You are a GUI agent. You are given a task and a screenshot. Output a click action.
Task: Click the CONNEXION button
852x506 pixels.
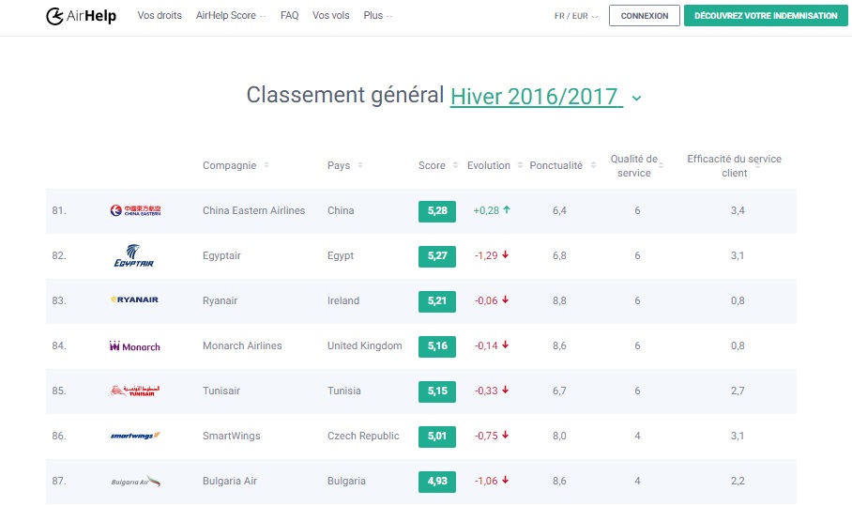point(645,16)
